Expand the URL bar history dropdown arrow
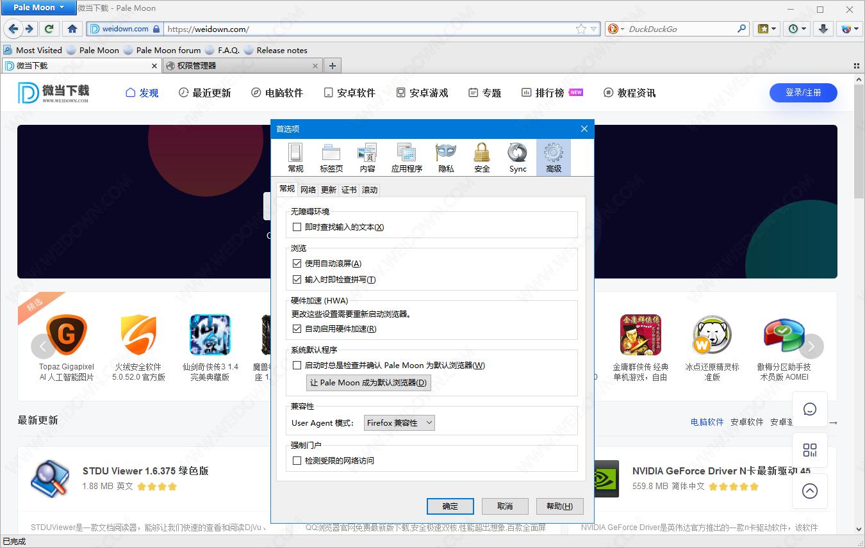865x548 pixels. (594, 29)
